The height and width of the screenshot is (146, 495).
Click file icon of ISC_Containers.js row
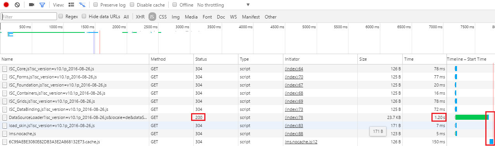pyautogui.click(x=5, y=93)
